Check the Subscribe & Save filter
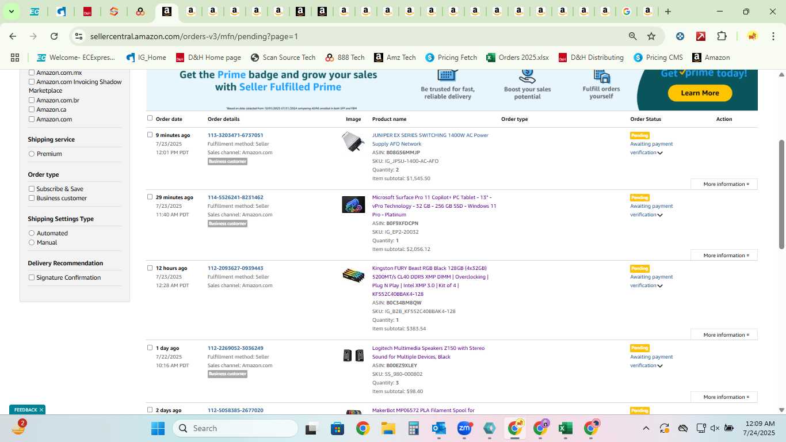Image resolution: width=786 pixels, height=442 pixels. [32, 189]
